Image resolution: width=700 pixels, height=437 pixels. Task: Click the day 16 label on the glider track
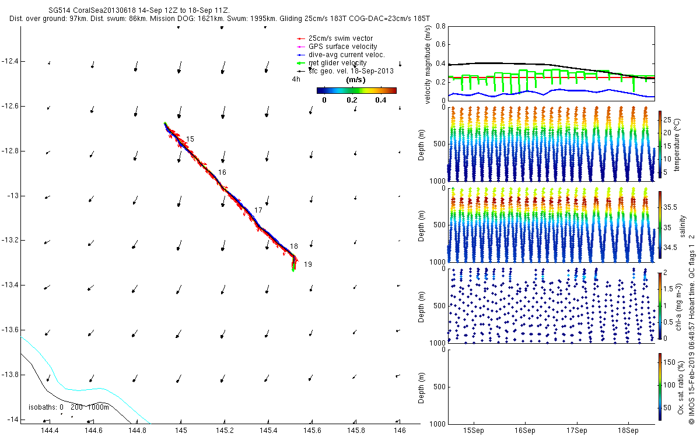pyautogui.click(x=222, y=172)
